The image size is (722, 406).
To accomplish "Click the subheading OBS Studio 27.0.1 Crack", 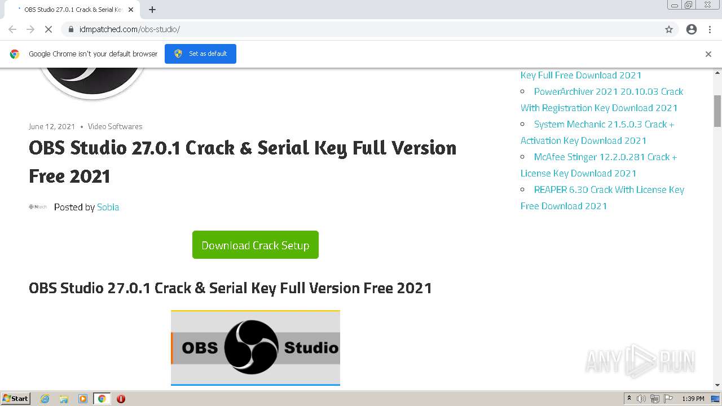I will (x=230, y=288).
